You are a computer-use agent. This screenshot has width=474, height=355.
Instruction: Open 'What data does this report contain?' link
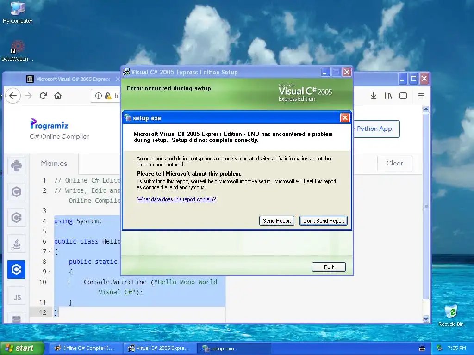click(x=176, y=199)
